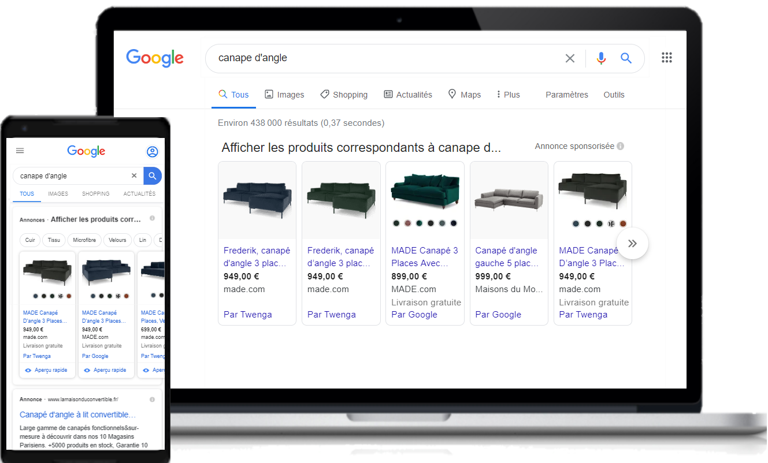
Task: Open the light grey corner sofa image on the laptop
Action: 509,200
